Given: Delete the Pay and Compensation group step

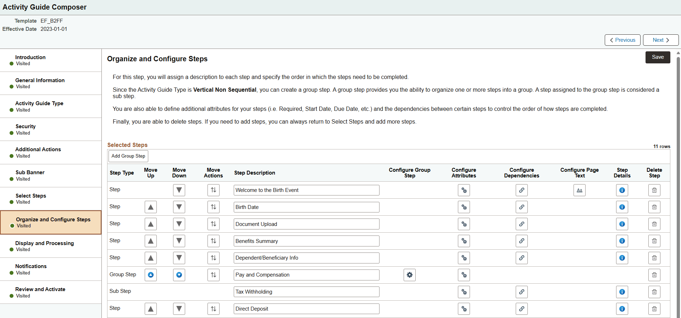Looking at the screenshot, I should (654, 275).
